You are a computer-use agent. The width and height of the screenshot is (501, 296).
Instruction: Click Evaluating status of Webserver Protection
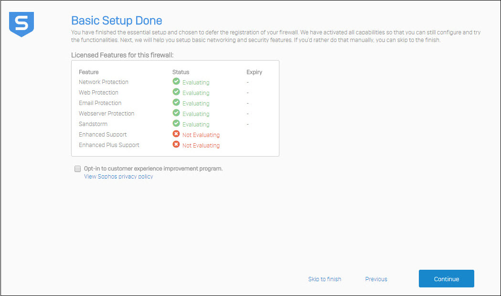[196, 114]
